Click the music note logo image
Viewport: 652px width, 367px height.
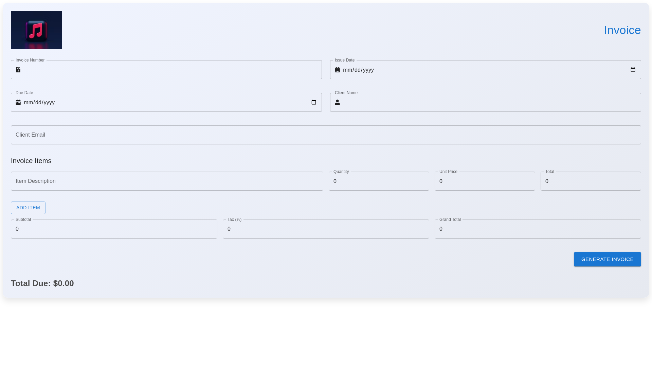coord(36,30)
